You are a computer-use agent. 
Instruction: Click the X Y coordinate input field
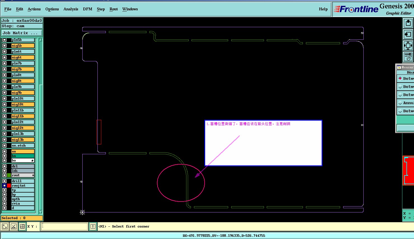(x=64, y=226)
